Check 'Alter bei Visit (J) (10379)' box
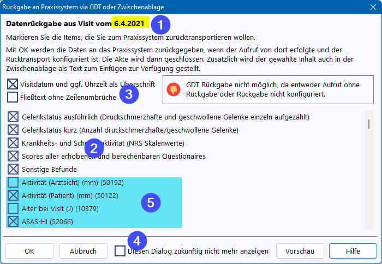 [x=13, y=208]
